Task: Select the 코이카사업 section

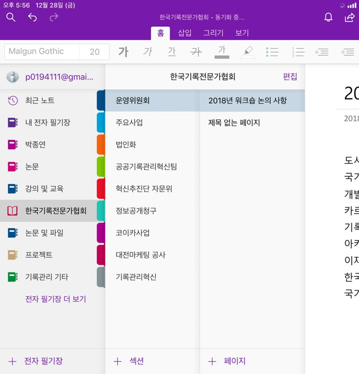Action: coord(152,233)
